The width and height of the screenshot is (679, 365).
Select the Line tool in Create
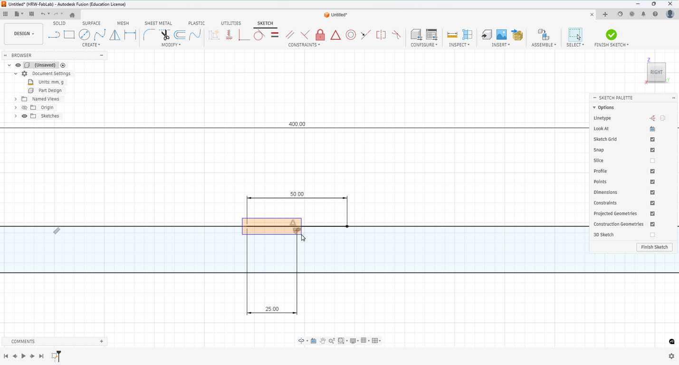54,35
